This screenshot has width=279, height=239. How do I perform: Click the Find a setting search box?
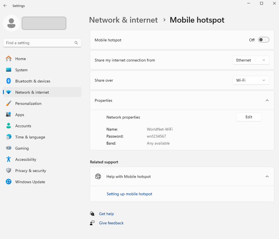tap(39, 43)
